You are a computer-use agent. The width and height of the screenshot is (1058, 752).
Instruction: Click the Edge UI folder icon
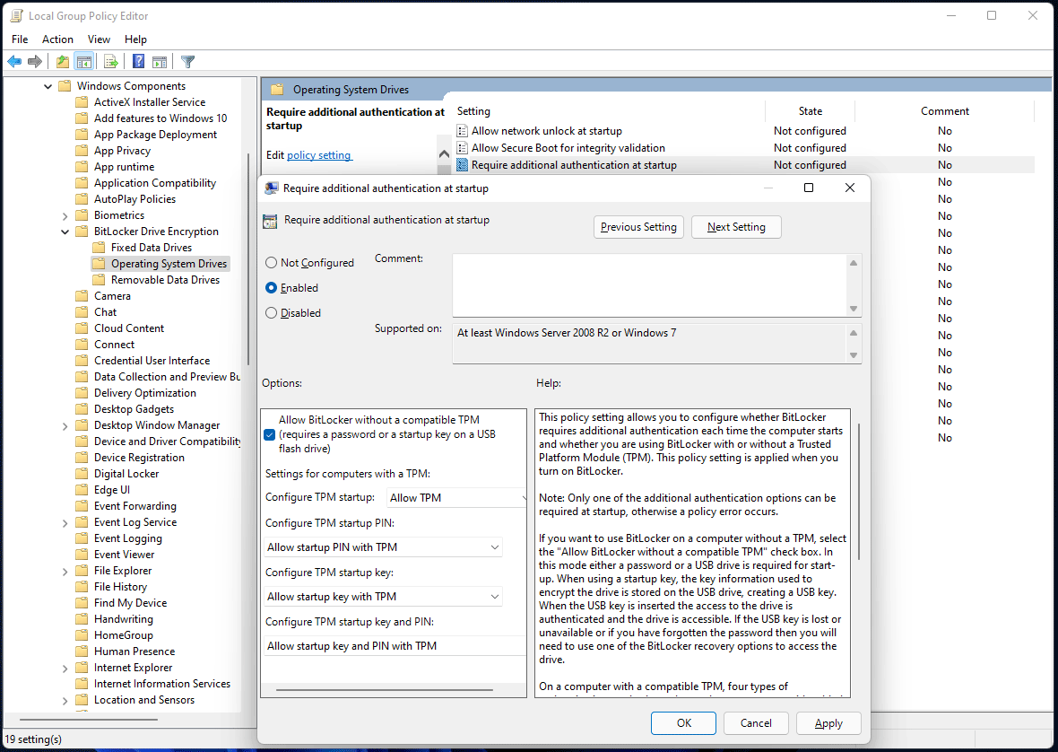coord(82,490)
